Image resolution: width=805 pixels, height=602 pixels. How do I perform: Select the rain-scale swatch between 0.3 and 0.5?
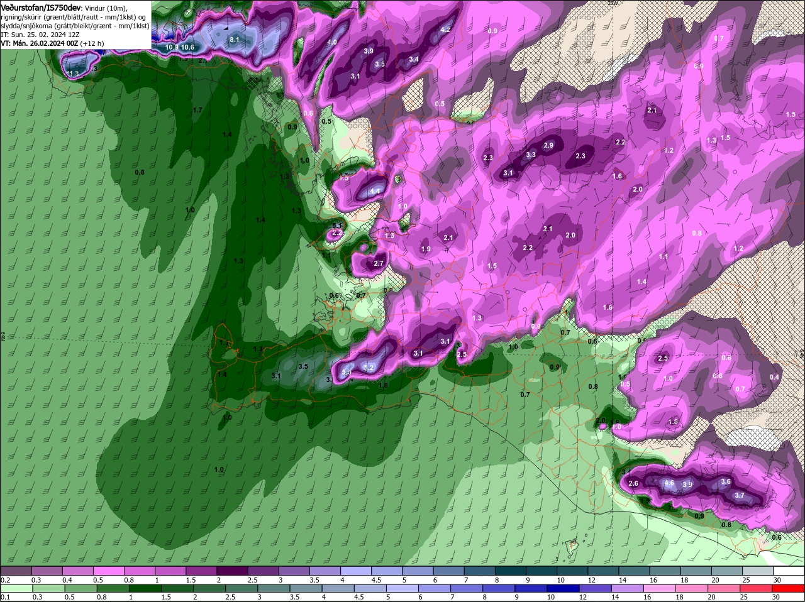coord(49,588)
